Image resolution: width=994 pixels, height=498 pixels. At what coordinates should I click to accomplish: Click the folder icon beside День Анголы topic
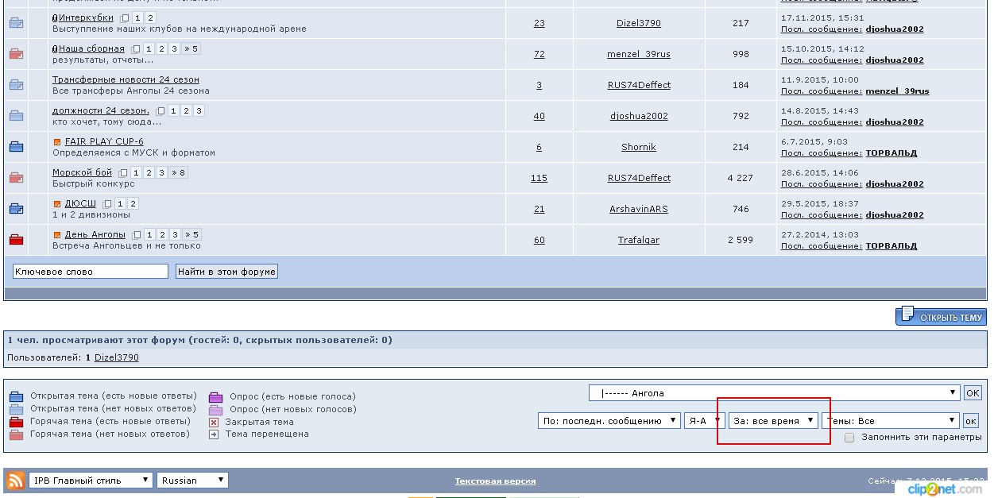click(16, 240)
